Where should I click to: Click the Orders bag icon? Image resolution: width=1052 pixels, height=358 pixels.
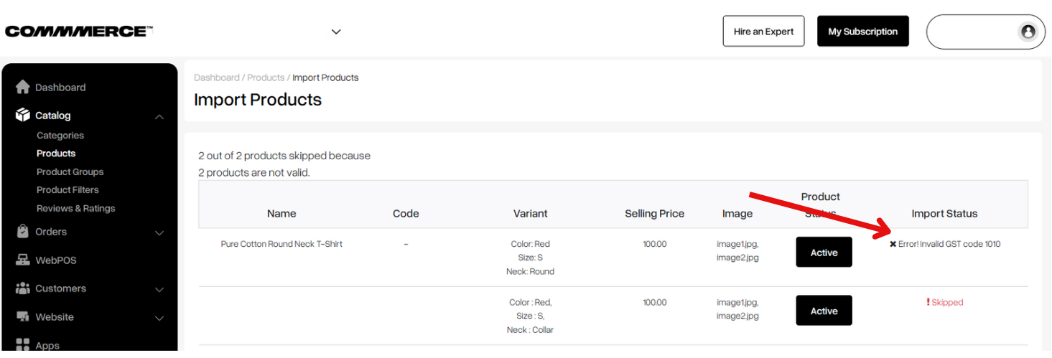pos(22,231)
